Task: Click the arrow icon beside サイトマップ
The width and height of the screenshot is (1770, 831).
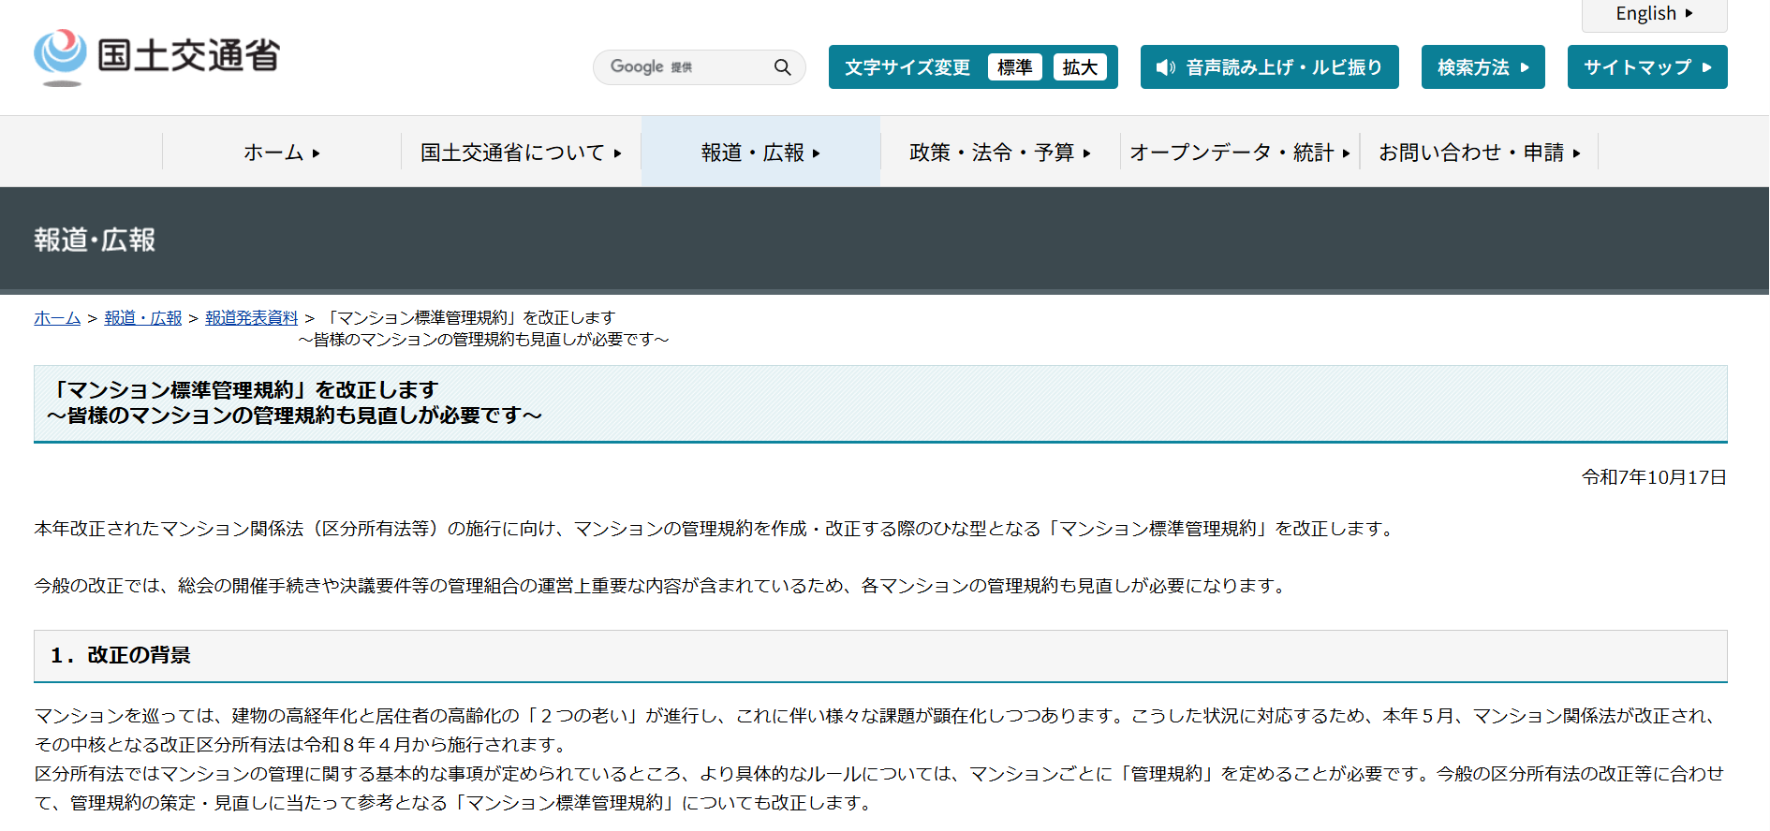Action: pos(1707,67)
